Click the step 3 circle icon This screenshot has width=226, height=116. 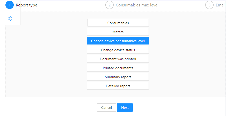point(209,5)
